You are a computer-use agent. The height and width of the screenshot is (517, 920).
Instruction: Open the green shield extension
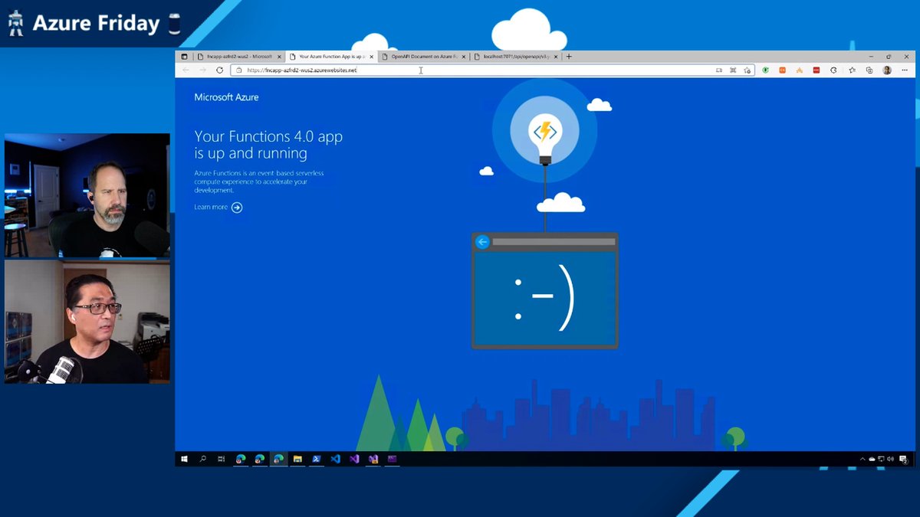pos(766,70)
